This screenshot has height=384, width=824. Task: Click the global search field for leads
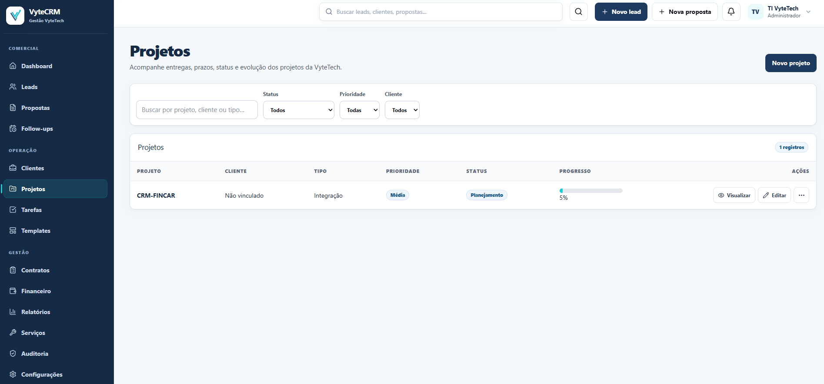coord(441,12)
